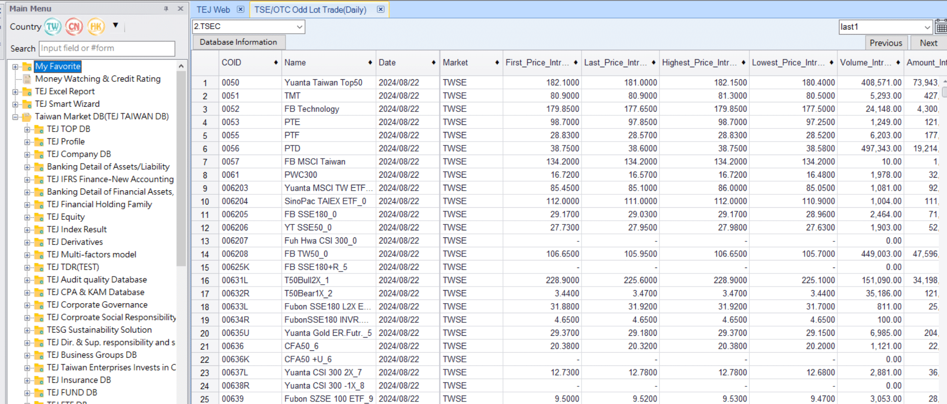The width and height of the screenshot is (947, 404).
Task: Expand the TEJ Company DB folder
Action: point(27,155)
